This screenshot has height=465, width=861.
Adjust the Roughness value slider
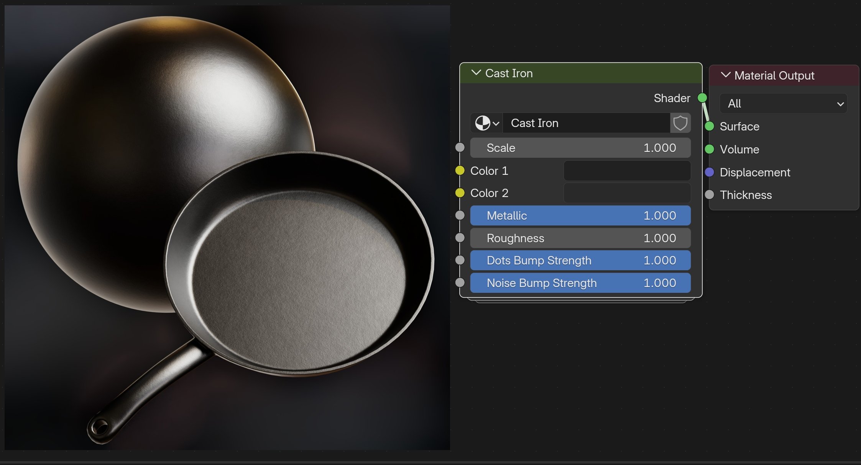click(x=580, y=238)
